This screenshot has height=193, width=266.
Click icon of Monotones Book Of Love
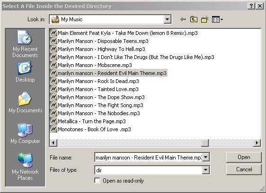[x=53, y=129]
